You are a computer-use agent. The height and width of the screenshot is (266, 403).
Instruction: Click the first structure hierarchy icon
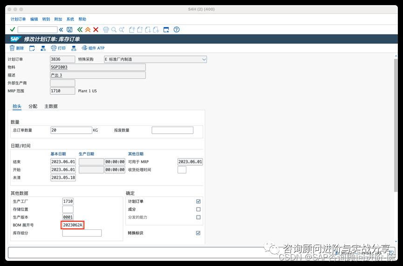tap(43, 48)
